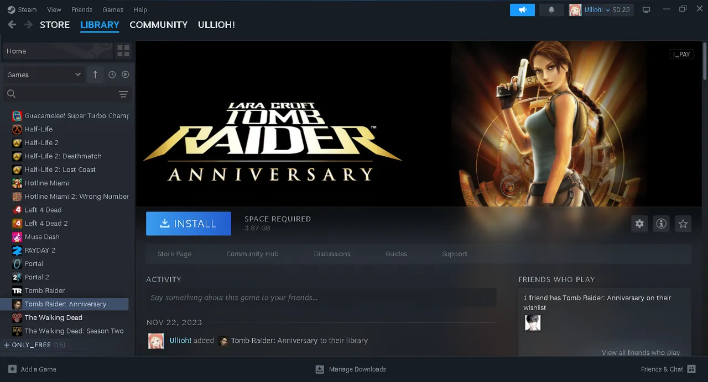Open the Ullioh! account dropdown

point(607,10)
